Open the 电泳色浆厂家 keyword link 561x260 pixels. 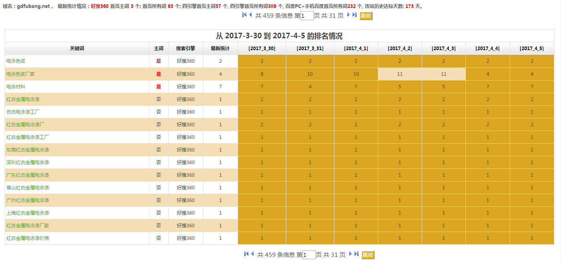[21, 74]
